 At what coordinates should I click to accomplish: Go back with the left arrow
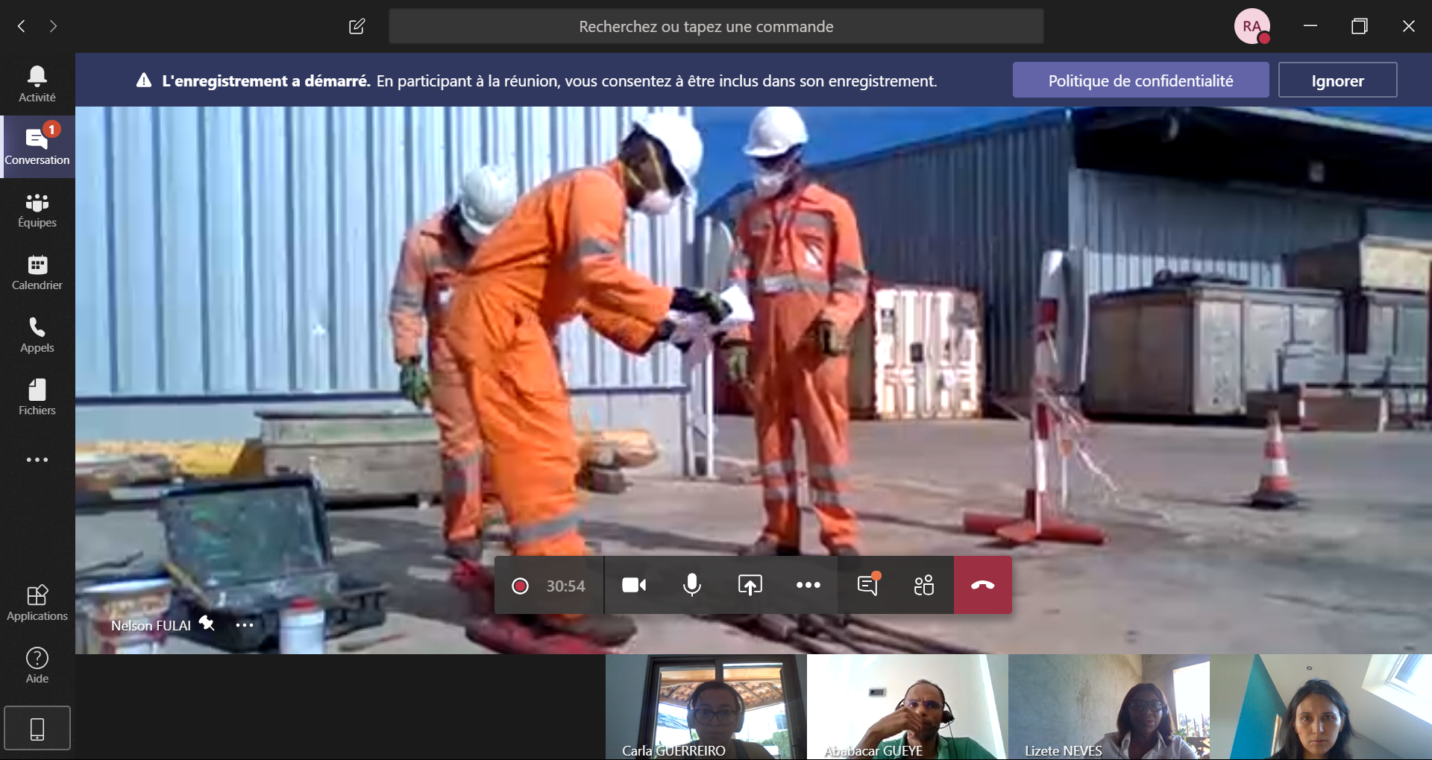tap(22, 26)
